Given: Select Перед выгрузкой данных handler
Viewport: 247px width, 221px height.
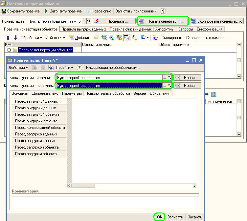Looking at the screenshot, I should (39, 101).
